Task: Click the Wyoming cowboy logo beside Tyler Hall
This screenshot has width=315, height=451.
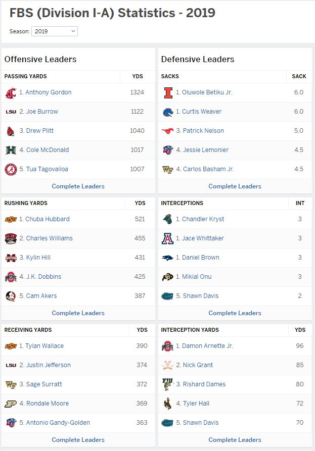Action: (x=167, y=404)
